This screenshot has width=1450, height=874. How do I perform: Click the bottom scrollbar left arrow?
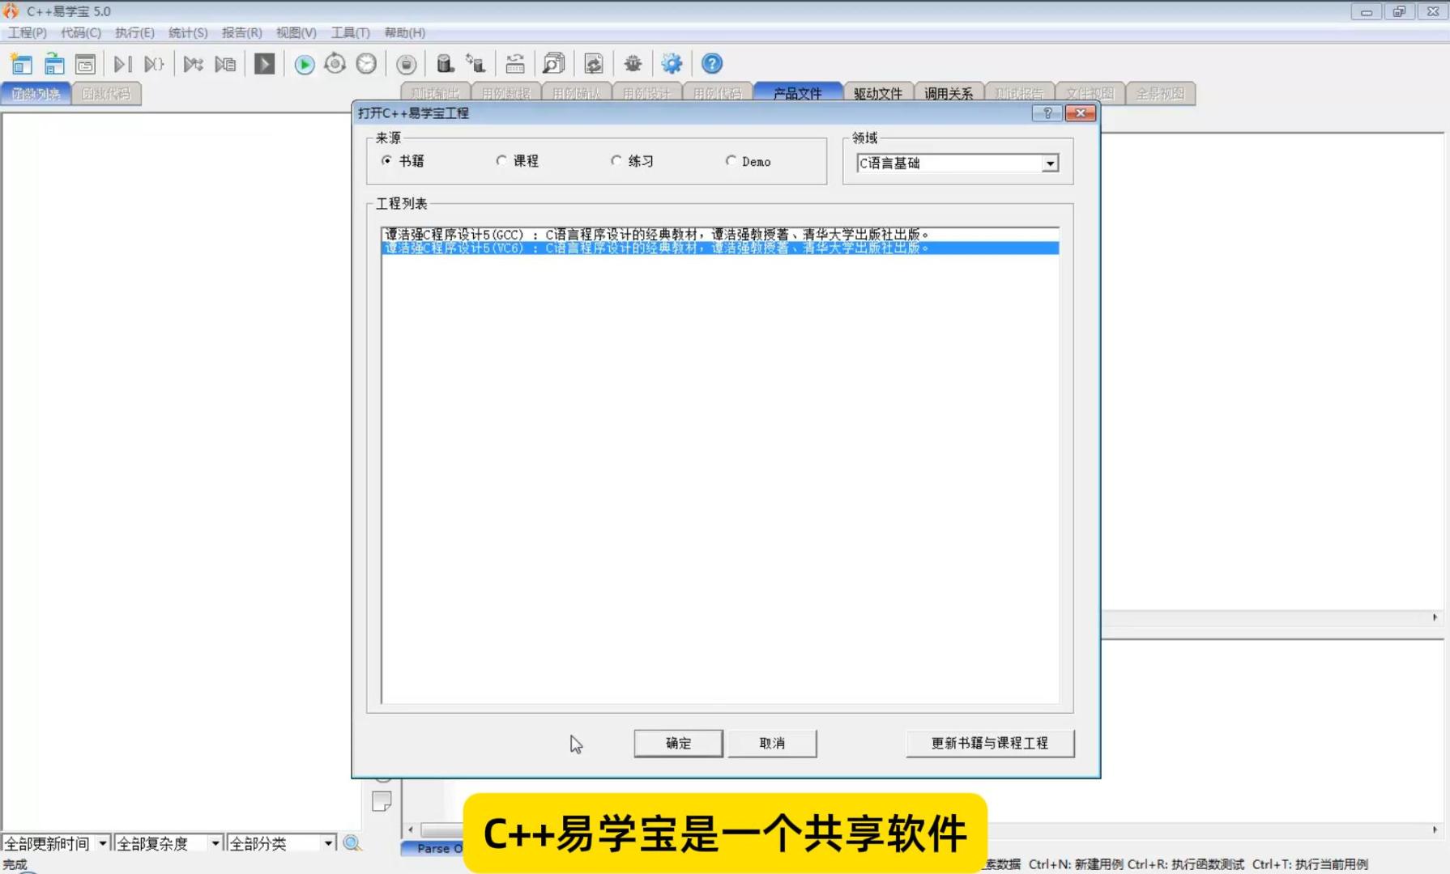pyautogui.click(x=411, y=830)
